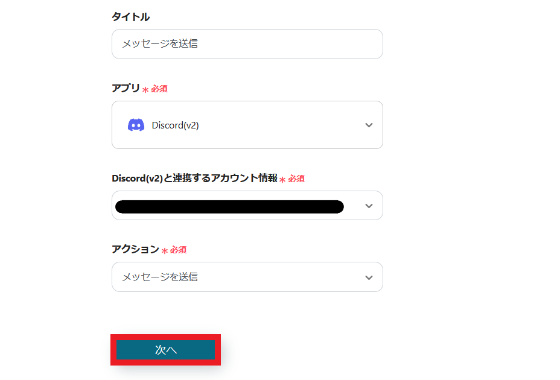Click the アクション field label
The image size is (560, 380).
135,249
